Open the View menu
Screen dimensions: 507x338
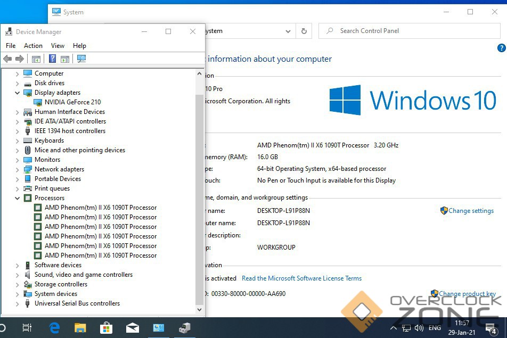coord(58,46)
